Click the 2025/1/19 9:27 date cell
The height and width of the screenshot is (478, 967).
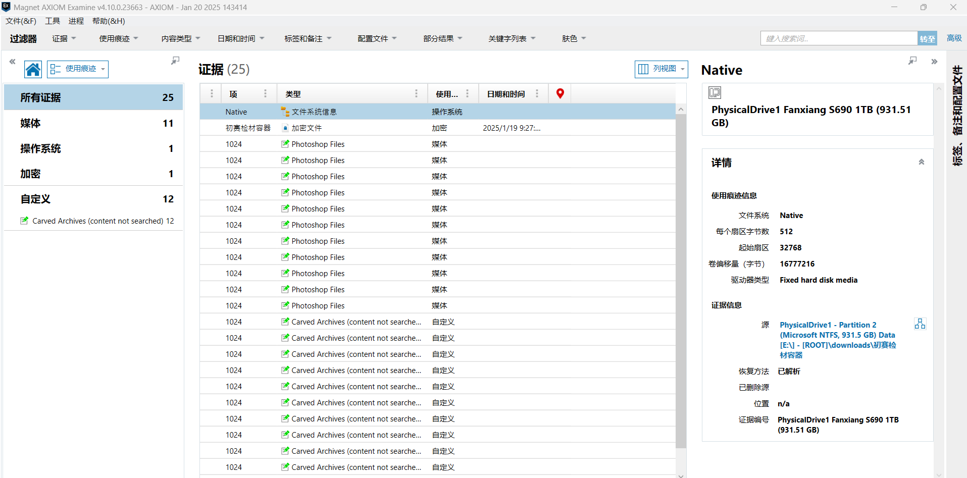tap(512, 128)
